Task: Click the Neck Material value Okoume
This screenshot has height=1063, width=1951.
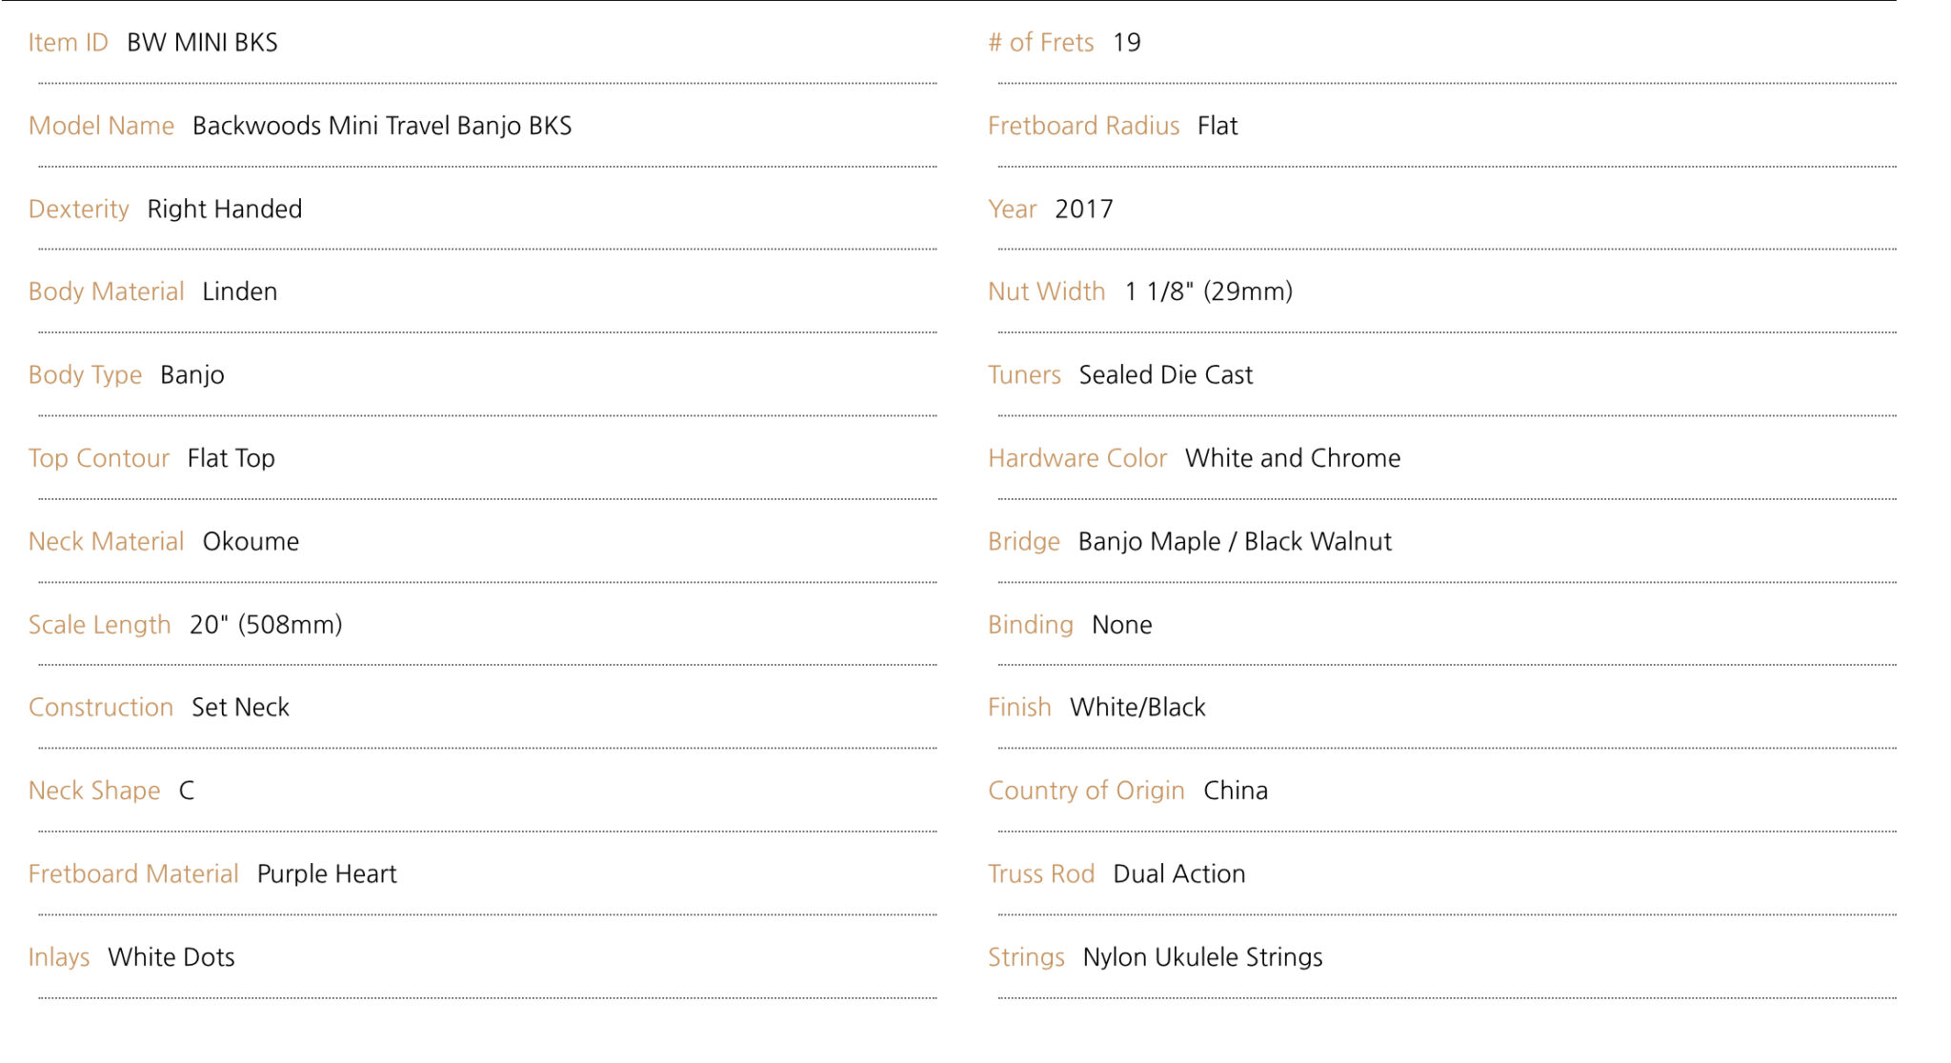Action: coord(251,541)
